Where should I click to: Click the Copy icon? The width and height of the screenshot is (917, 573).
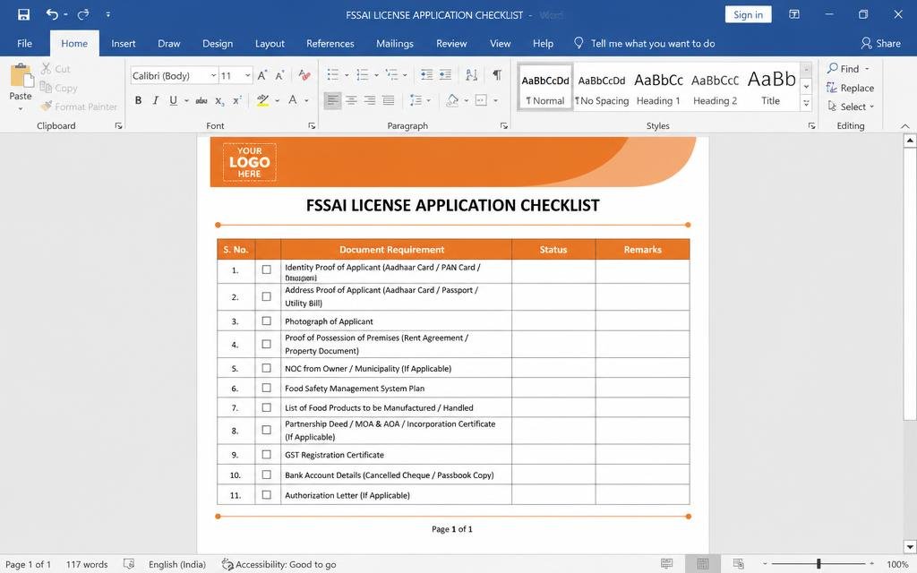pos(46,87)
